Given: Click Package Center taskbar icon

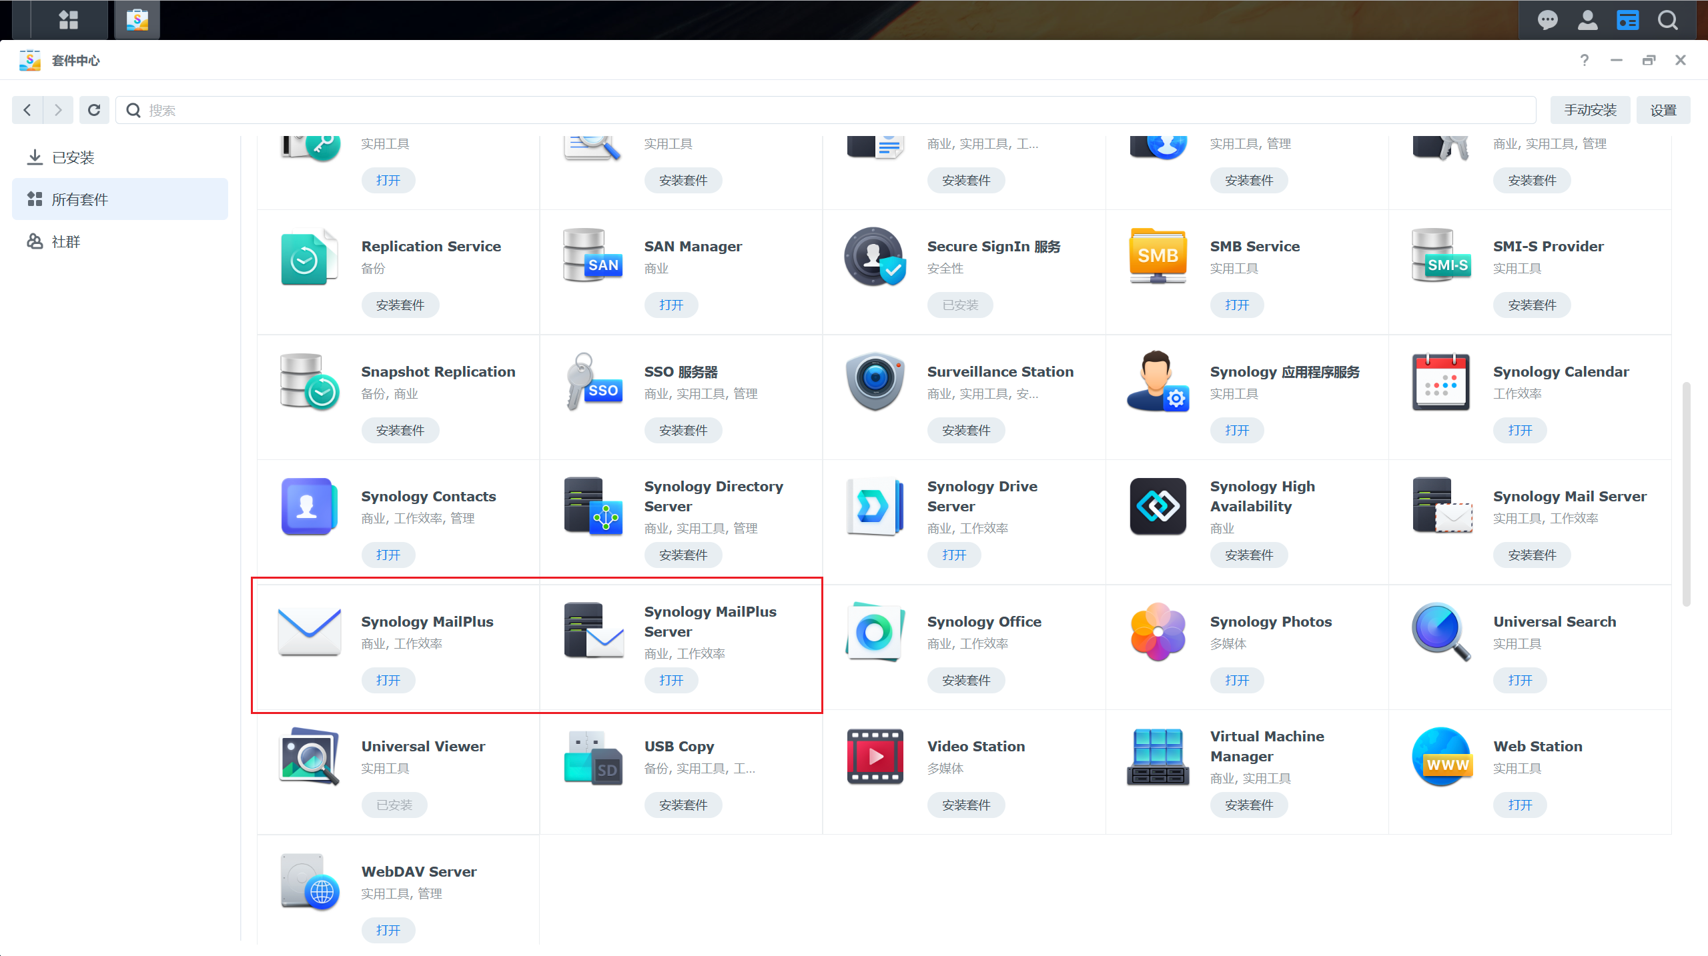Looking at the screenshot, I should point(137,20).
